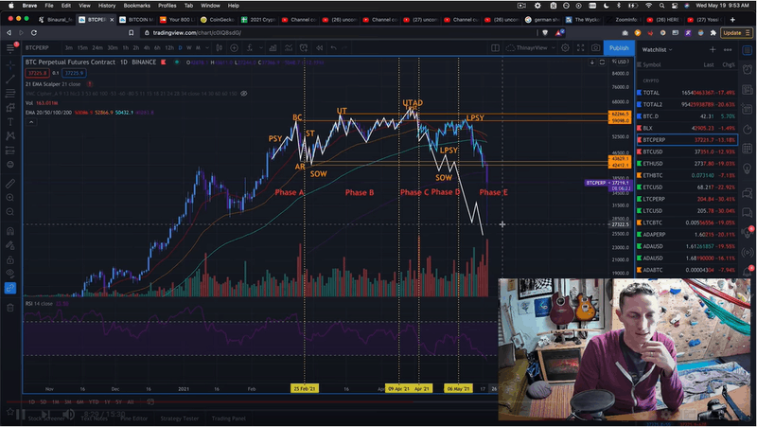Image resolution: width=757 pixels, height=427 pixels.
Task: Open the BTCPERP symbol search field
Action: [x=37, y=48]
